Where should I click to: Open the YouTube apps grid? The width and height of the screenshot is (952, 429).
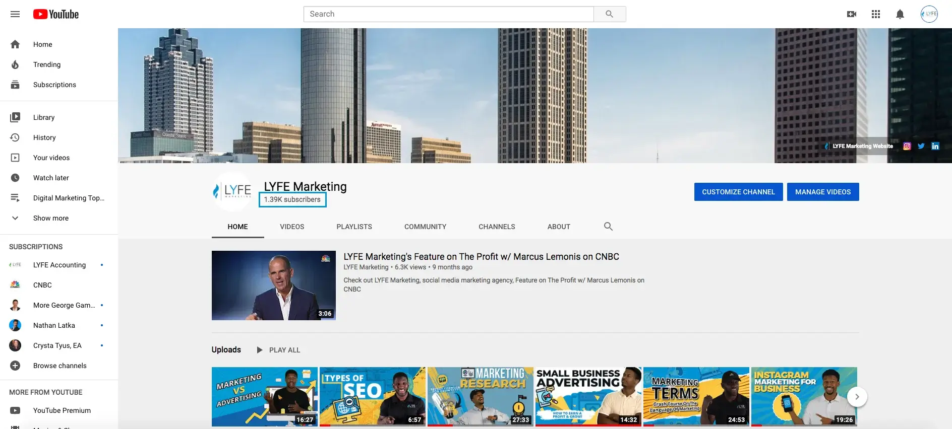[876, 14]
